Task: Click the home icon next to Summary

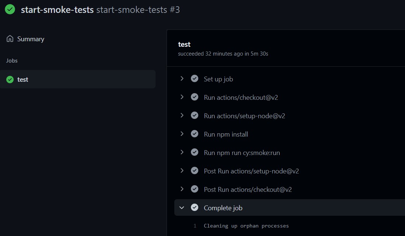Action: 9,38
